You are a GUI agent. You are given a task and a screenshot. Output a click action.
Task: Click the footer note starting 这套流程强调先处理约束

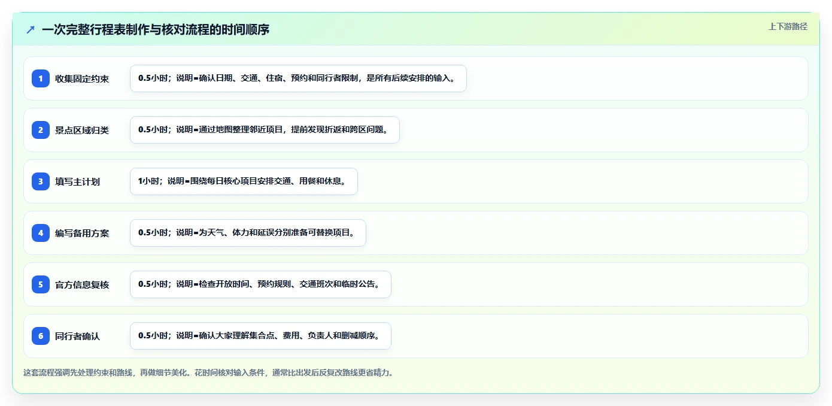(208, 372)
